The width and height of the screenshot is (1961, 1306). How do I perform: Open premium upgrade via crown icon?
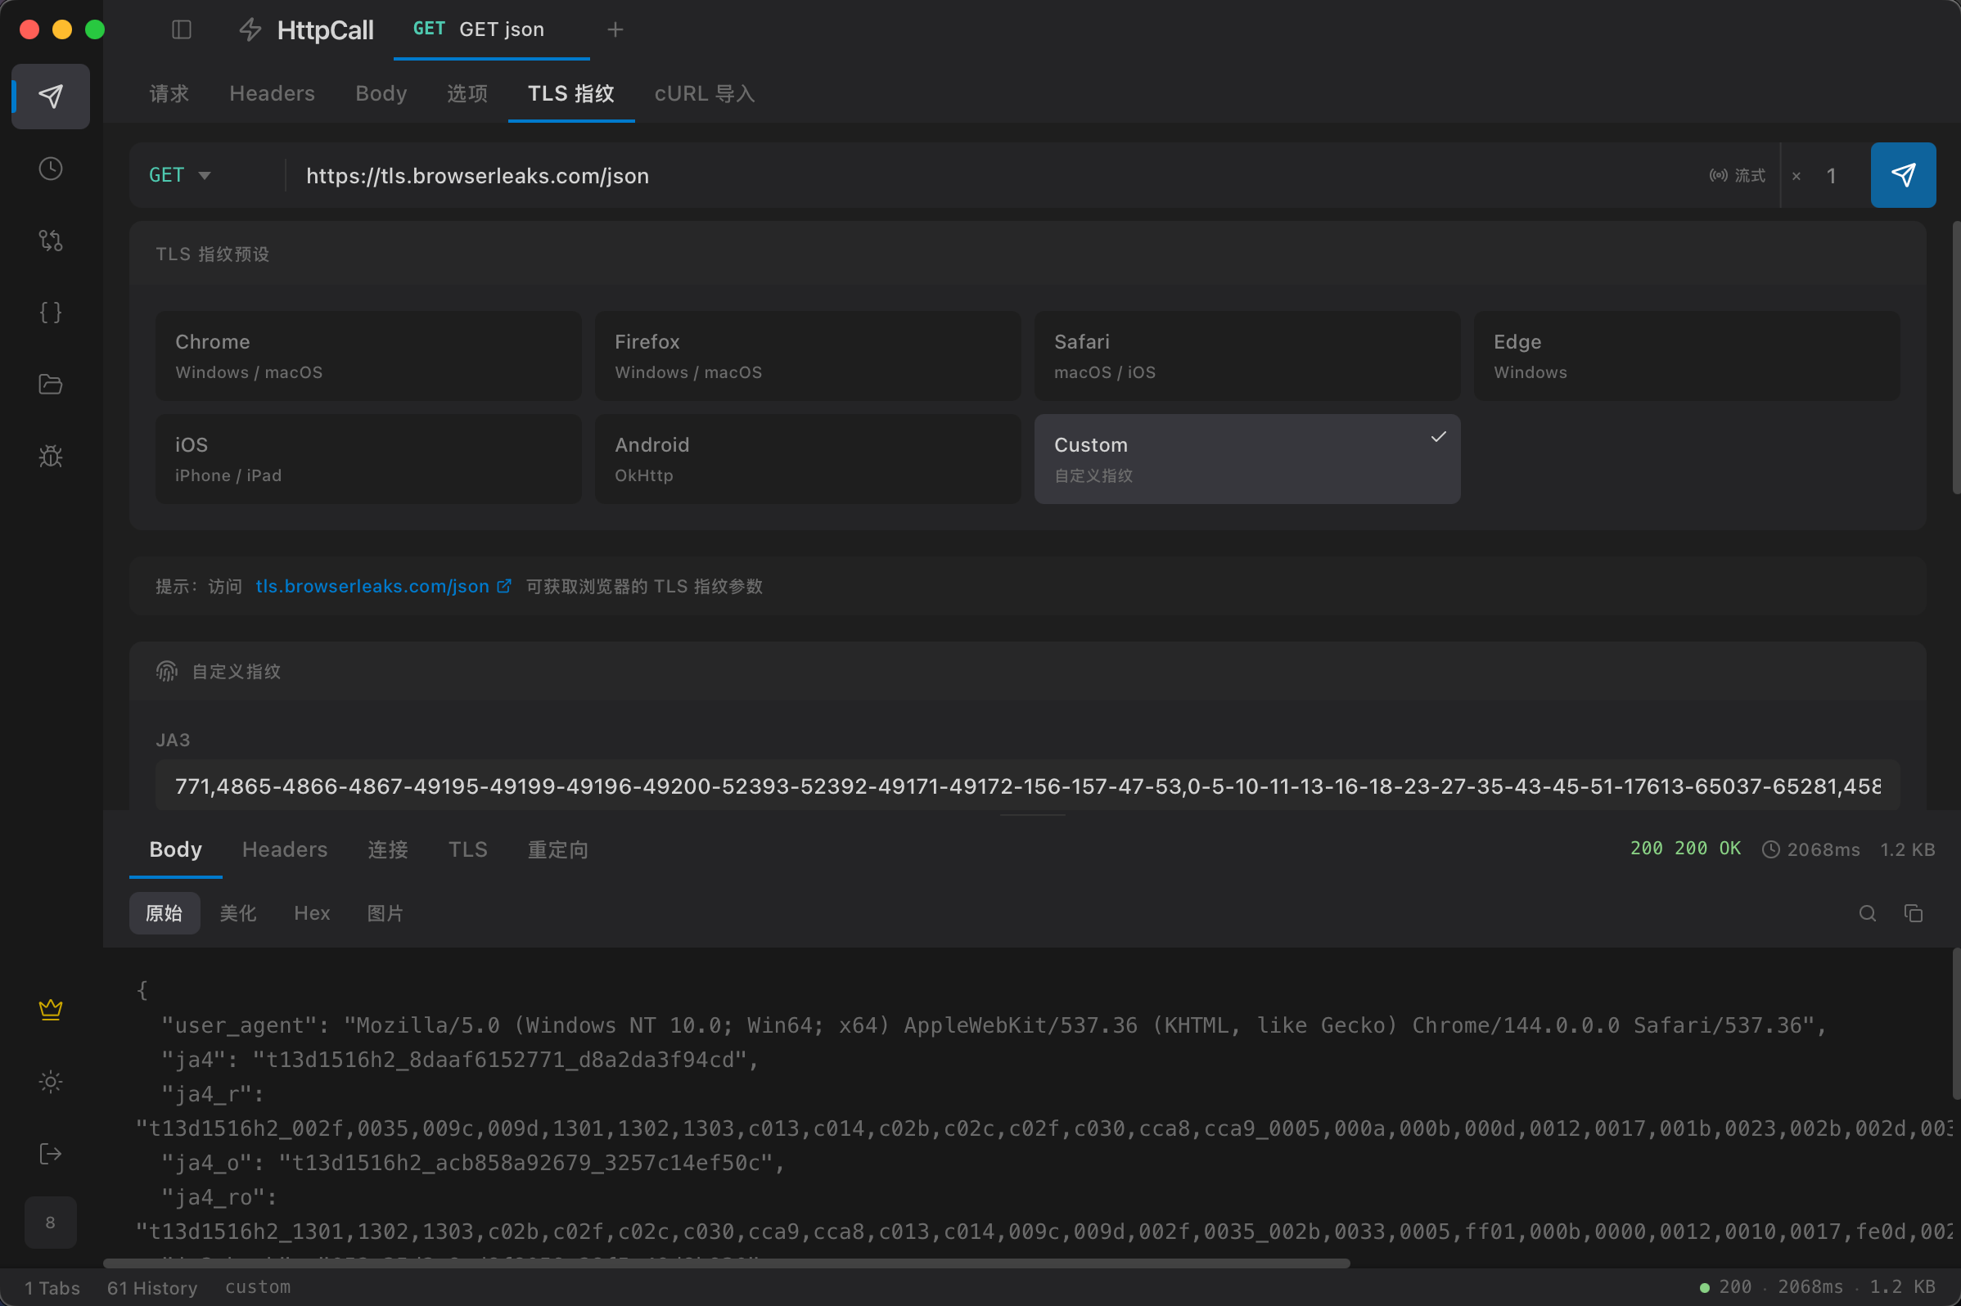[50, 1010]
